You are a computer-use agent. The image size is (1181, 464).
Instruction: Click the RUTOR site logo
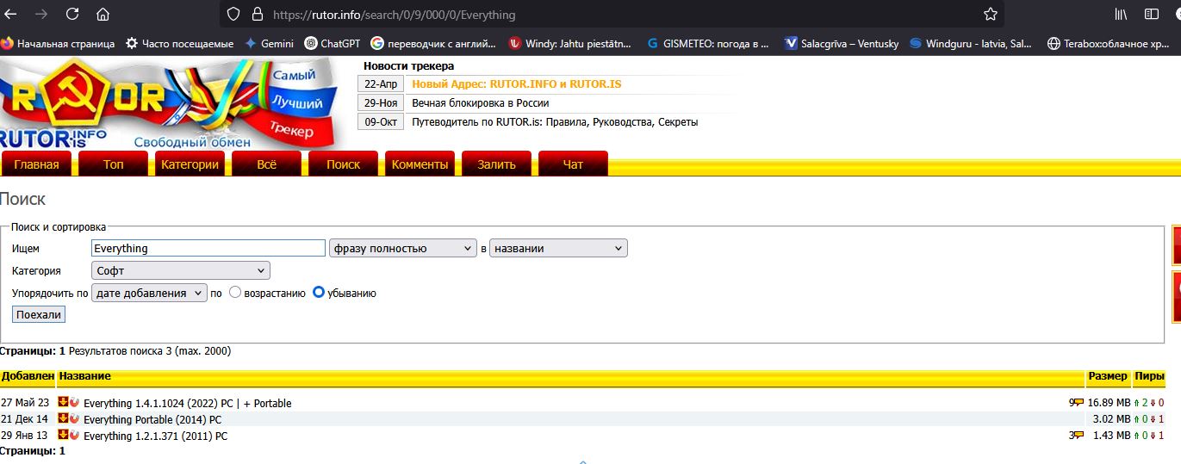click(169, 103)
